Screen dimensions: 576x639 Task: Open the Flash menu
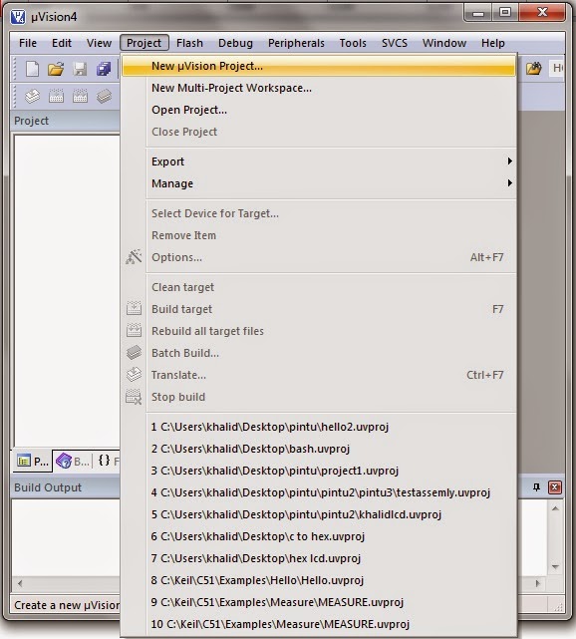(x=189, y=43)
